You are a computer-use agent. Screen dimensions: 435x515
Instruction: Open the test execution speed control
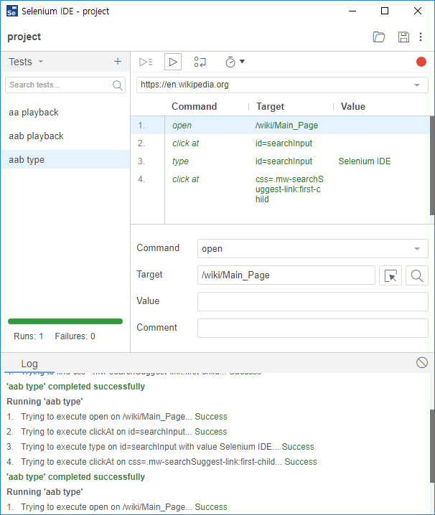(x=235, y=62)
